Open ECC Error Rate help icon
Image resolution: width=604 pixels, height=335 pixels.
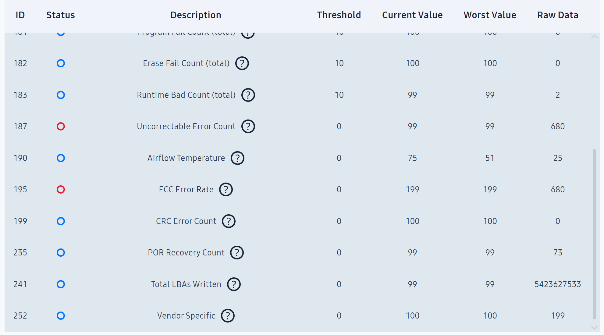coord(226,190)
